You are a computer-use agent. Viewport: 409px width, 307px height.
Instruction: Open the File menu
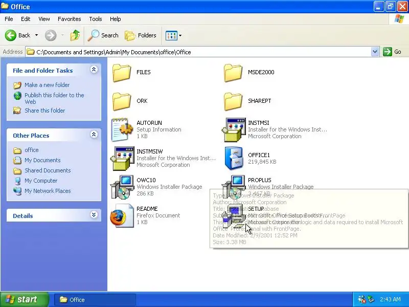click(x=9, y=19)
